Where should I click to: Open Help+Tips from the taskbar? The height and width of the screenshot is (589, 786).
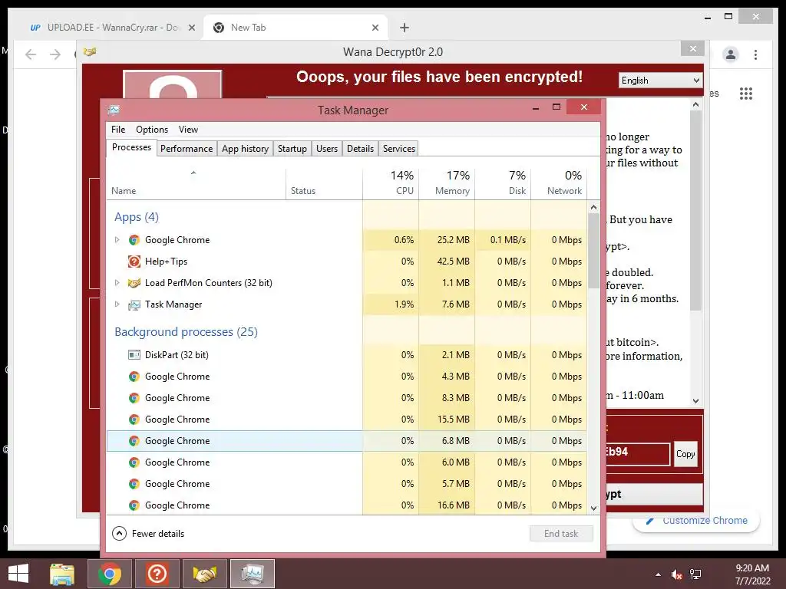[157, 574]
